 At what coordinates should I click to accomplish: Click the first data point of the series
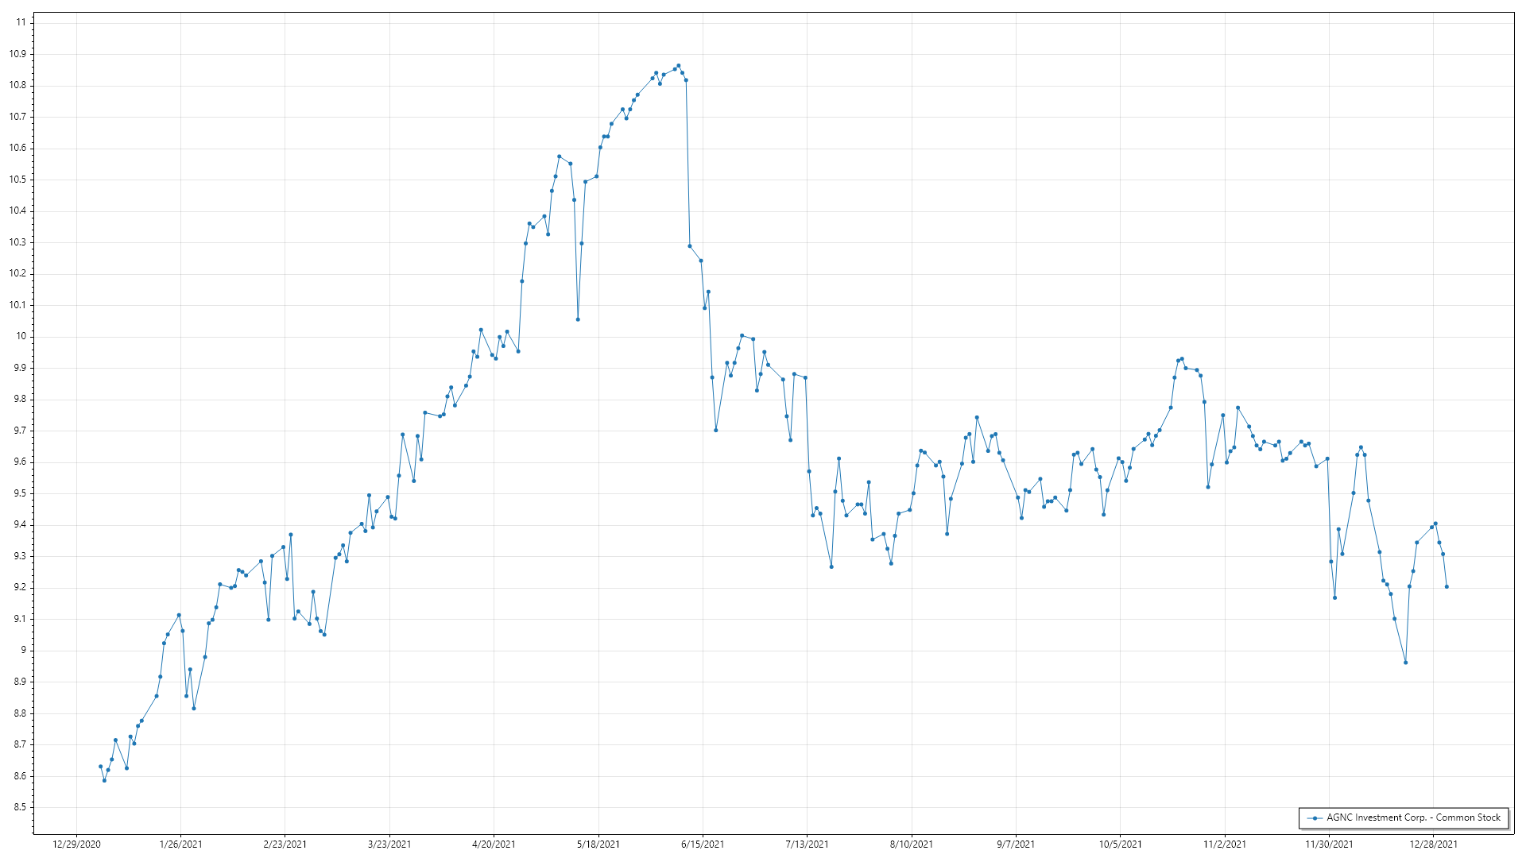click(x=100, y=767)
